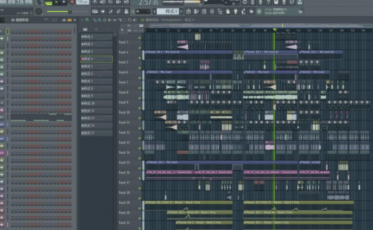Click the Stop button

(64, 2)
